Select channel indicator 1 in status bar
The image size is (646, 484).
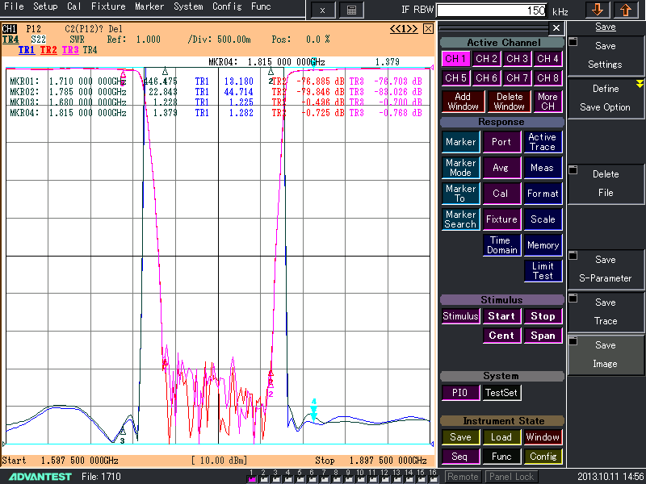click(252, 477)
